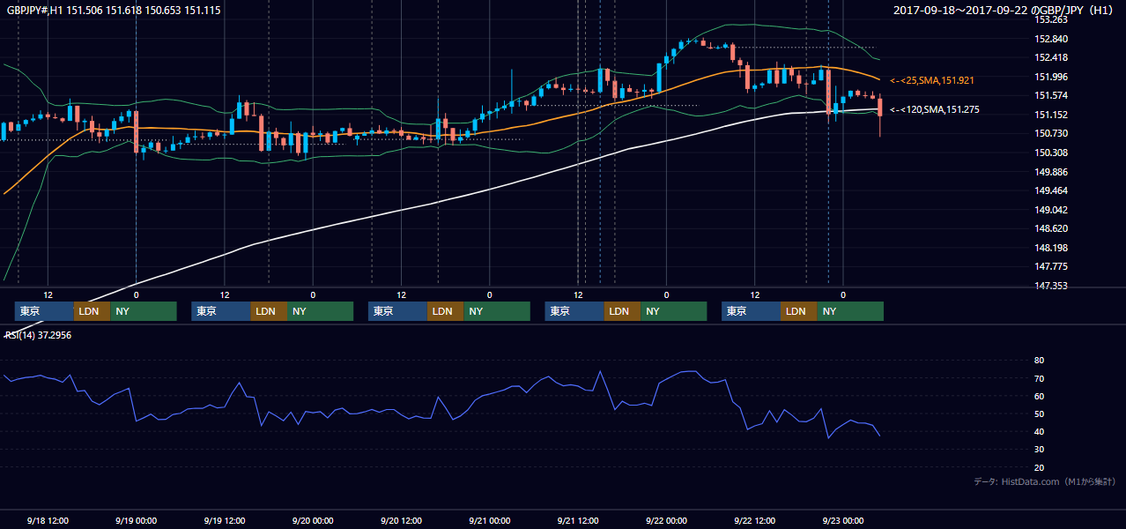Image resolution: width=1126 pixels, height=529 pixels.
Task: Click the rightmost LDN session block
Action: (798, 311)
